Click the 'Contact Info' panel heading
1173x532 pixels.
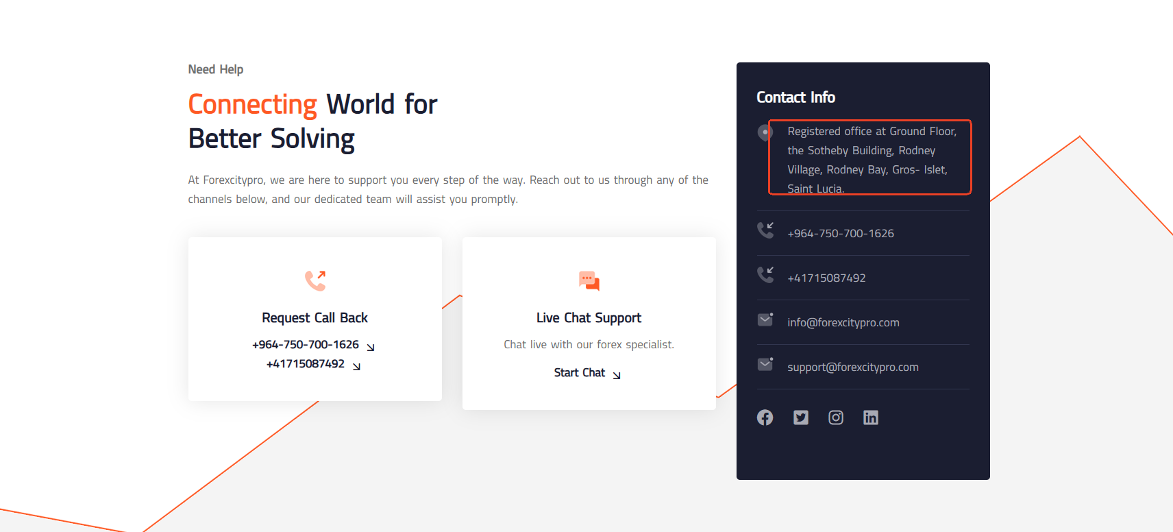795,97
